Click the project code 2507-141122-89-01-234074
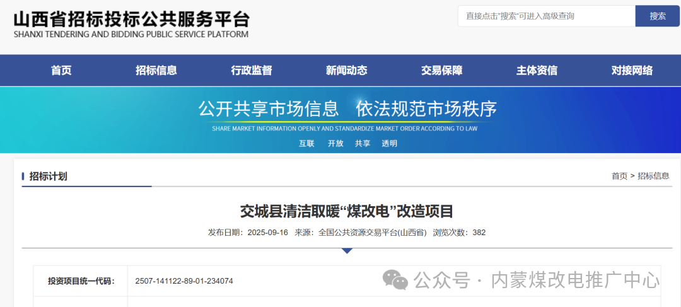 (x=184, y=281)
